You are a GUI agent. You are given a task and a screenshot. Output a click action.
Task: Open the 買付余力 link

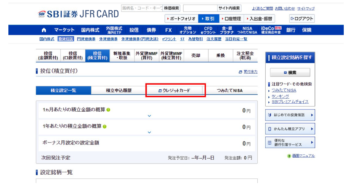[x=248, y=72]
